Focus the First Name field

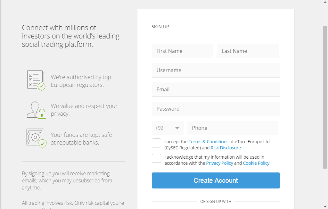(x=182, y=51)
